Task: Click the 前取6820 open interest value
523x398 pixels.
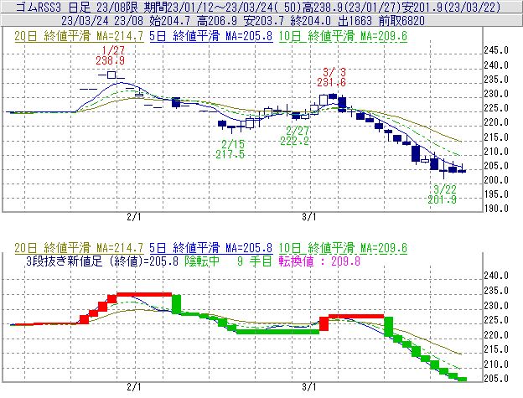Action: pyautogui.click(x=401, y=21)
